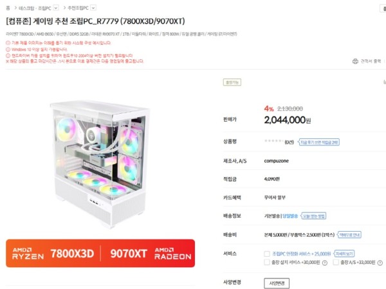Check the 조립PC 안정화 서비스 +25,000원 checkbox

point(267,254)
